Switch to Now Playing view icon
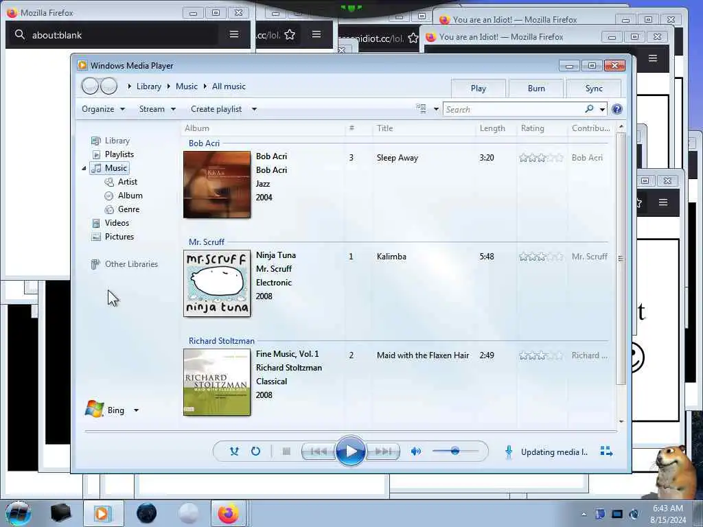Viewport: 703px width, 527px height. click(606, 452)
